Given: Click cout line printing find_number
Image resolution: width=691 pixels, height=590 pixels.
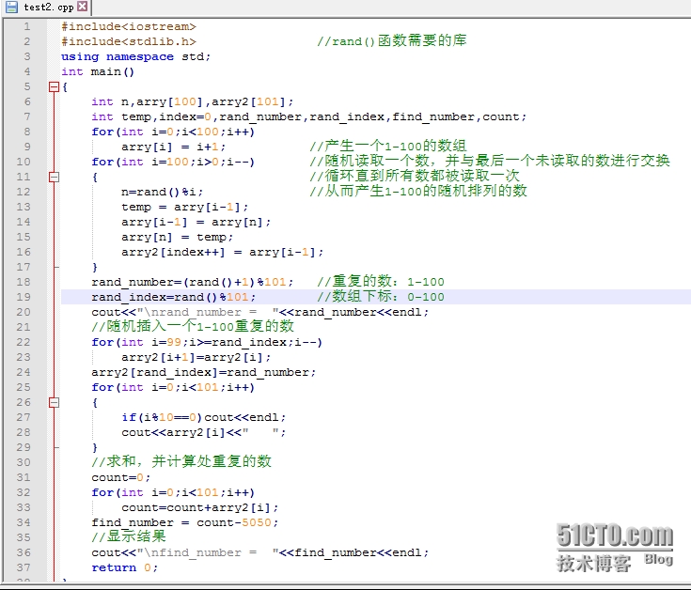Looking at the screenshot, I should (260, 552).
